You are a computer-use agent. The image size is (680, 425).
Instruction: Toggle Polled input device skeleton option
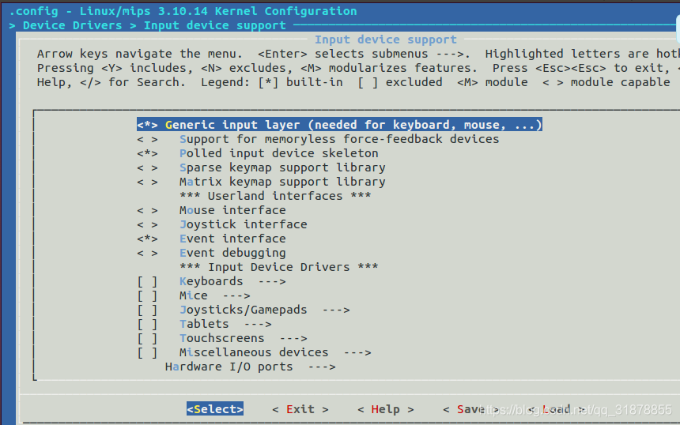(x=258, y=153)
